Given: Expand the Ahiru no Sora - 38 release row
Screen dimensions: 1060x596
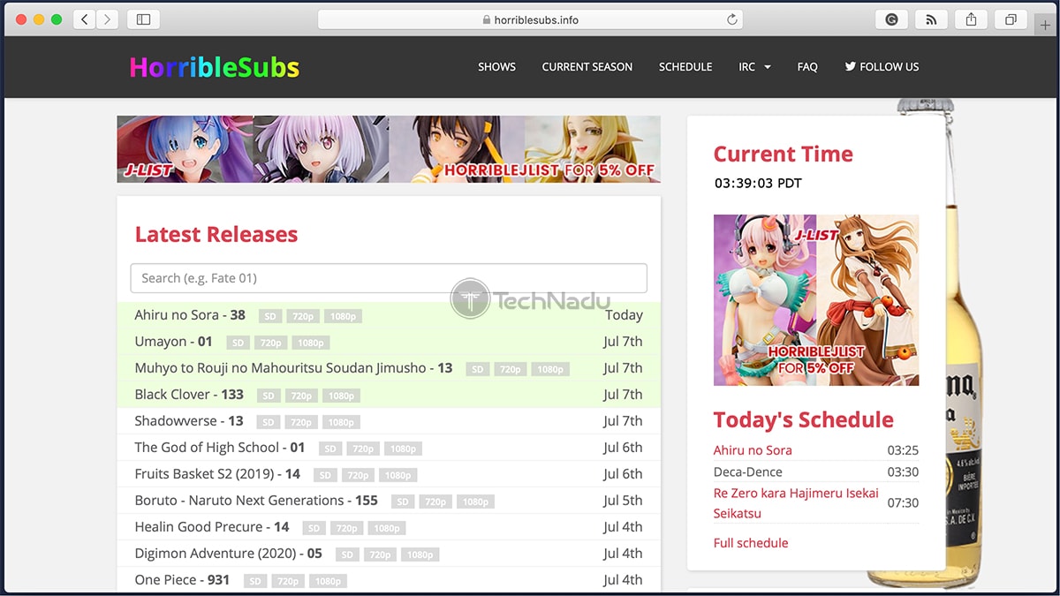Looking at the screenshot, I should pos(389,315).
